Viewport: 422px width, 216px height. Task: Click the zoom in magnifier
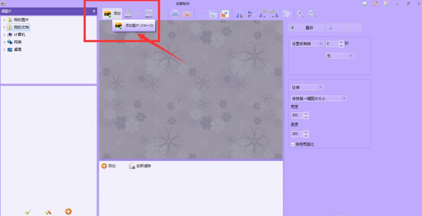[x=300, y=14]
